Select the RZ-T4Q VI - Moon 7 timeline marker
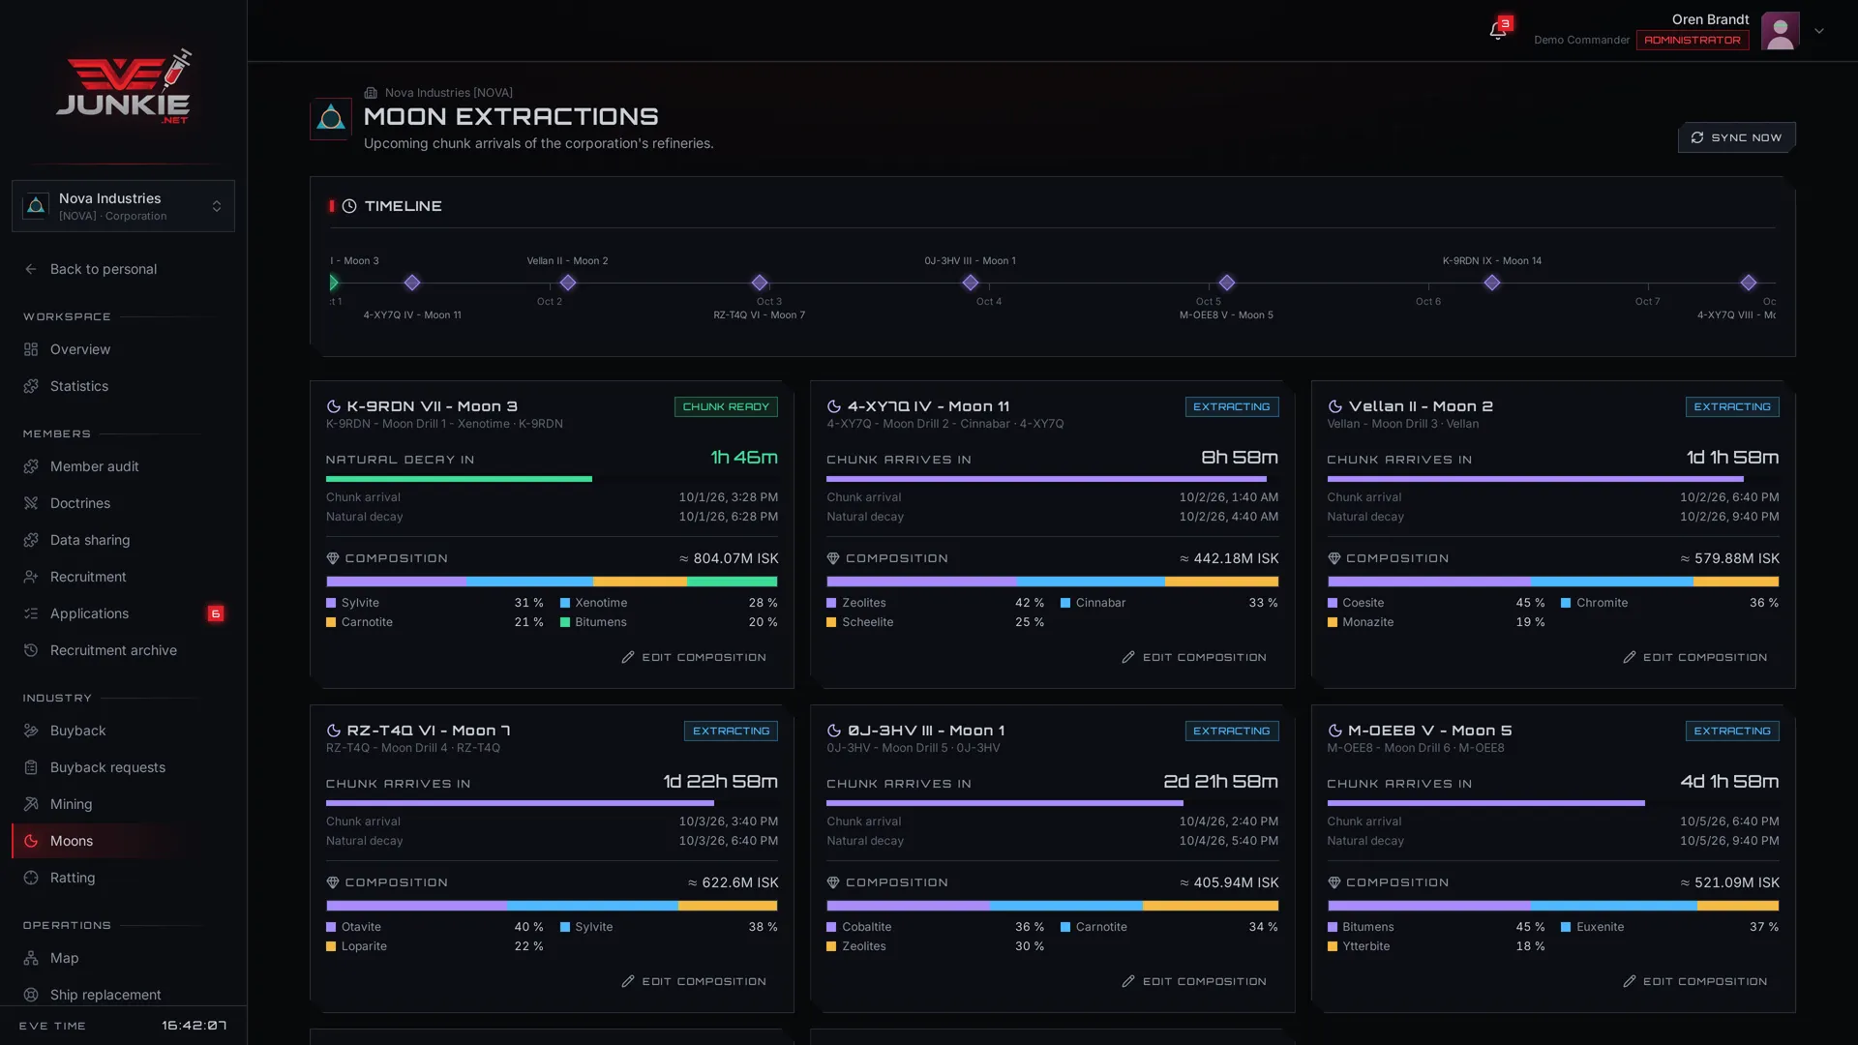 coord(760,283)
